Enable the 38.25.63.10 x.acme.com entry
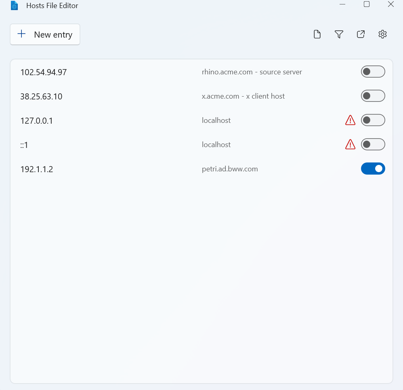Viewport: 403px width, 390px height. [373, 96]
